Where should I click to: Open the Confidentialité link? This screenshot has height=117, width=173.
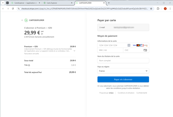coord(142,93)
